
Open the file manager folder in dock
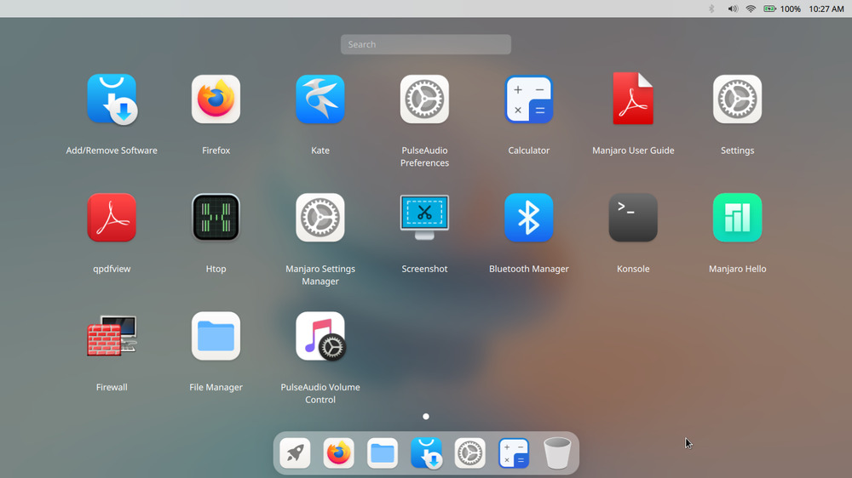383,453
